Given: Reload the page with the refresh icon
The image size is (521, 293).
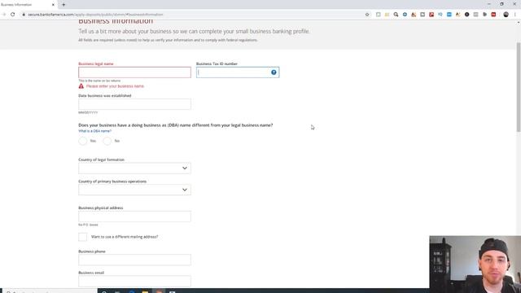Looking at the screenshot, I should 13,15.
